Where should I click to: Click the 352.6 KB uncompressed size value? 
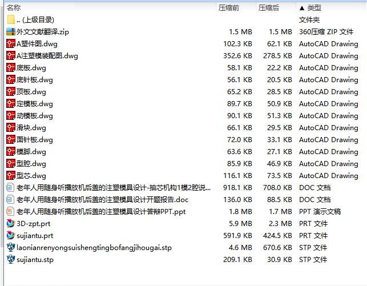(x=237, y=56)
